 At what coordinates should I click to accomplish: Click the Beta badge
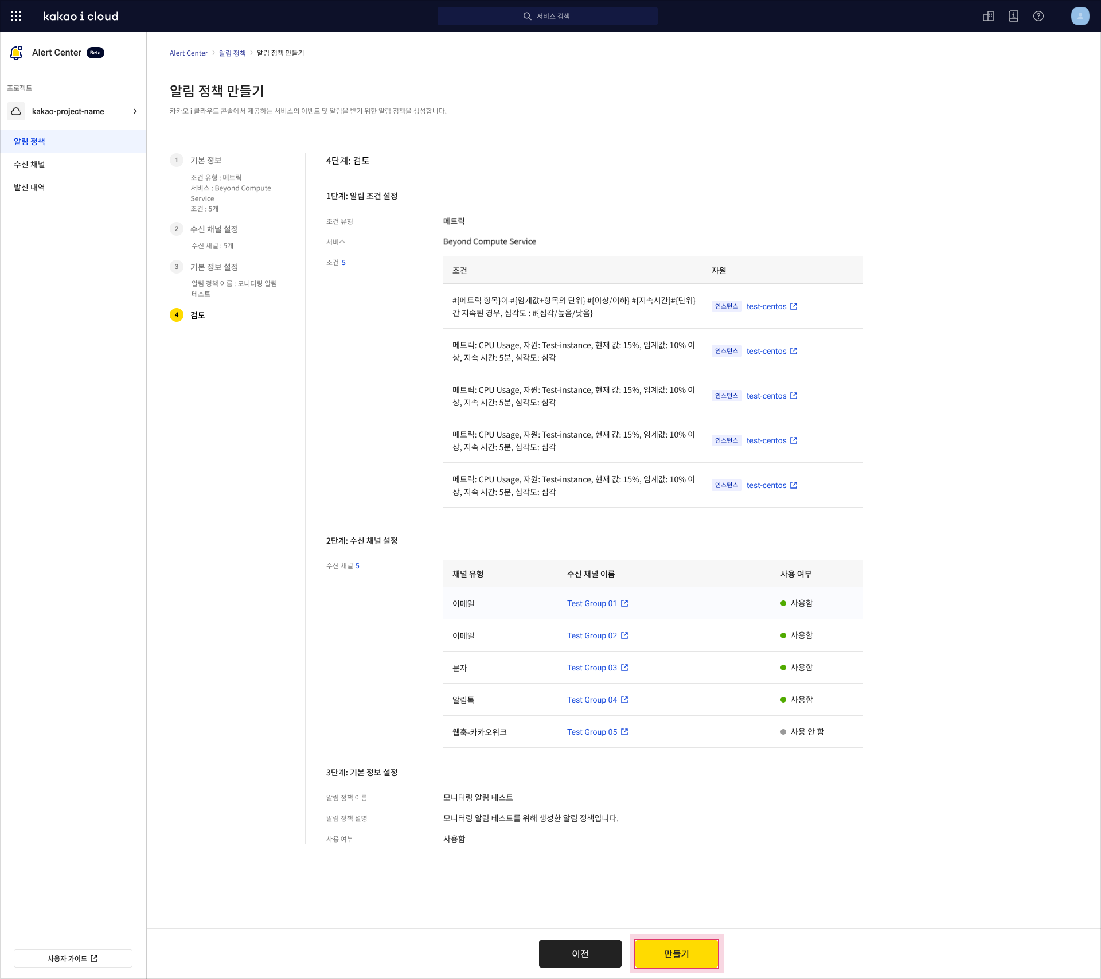(95, 53)
